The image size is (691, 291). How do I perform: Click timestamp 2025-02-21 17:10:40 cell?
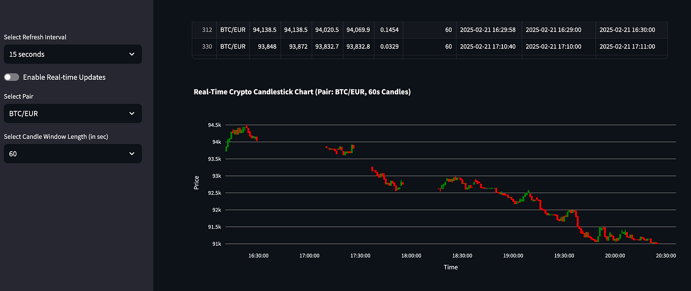pos(489,47)
